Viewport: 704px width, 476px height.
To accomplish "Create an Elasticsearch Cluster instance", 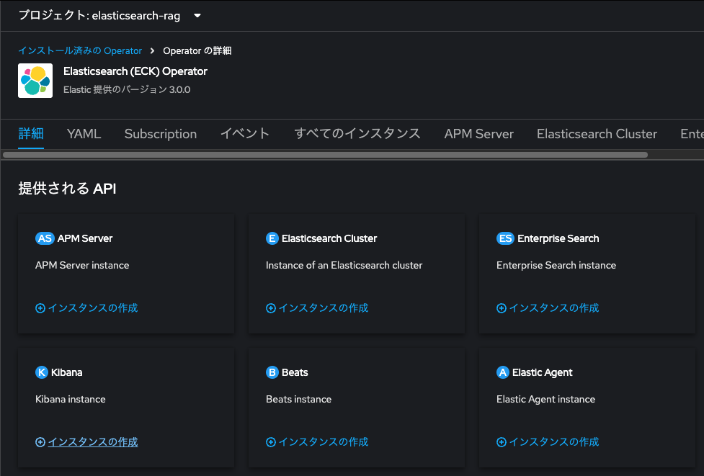I will [x=317, y=307].
